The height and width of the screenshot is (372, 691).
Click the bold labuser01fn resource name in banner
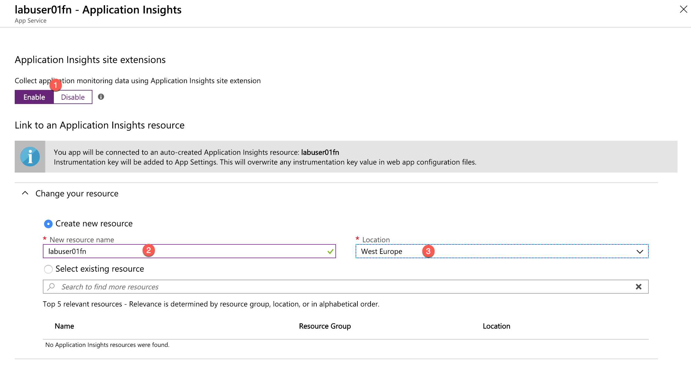[x=320, y=152]
